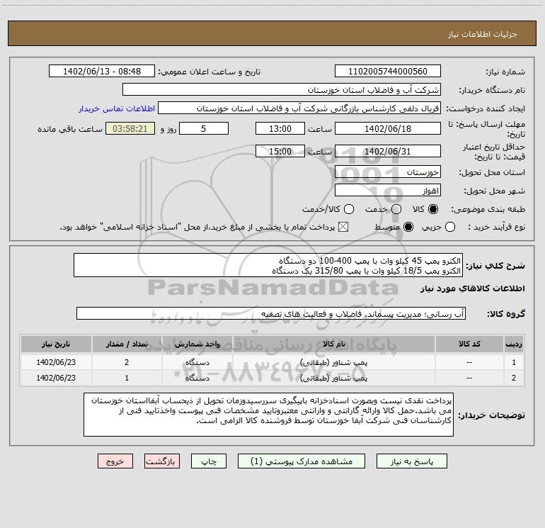
Task: Click the remaining time countdown 03:58:21
Action: (x=130, y=128)
